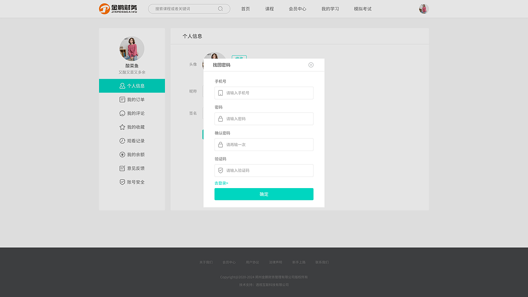Open the 课程 nav item
Image resolution: width=528 pixels, height=297 pixels.
click(269, 9)
